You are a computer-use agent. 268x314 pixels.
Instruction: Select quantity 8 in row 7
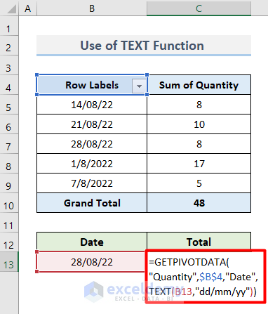click(199, 144)
